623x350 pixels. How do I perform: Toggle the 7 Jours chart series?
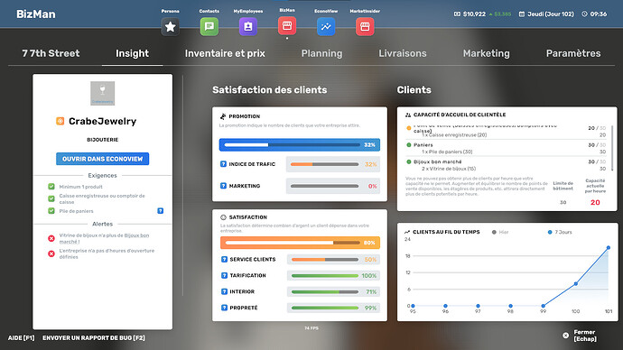[x=560, y=232]
